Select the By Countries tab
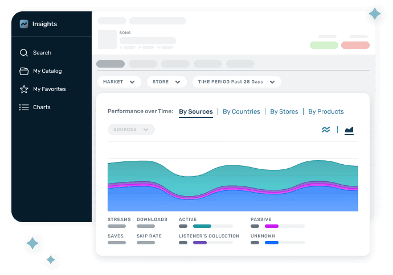Screen dimensions: 393x275 tap(241, 112)
